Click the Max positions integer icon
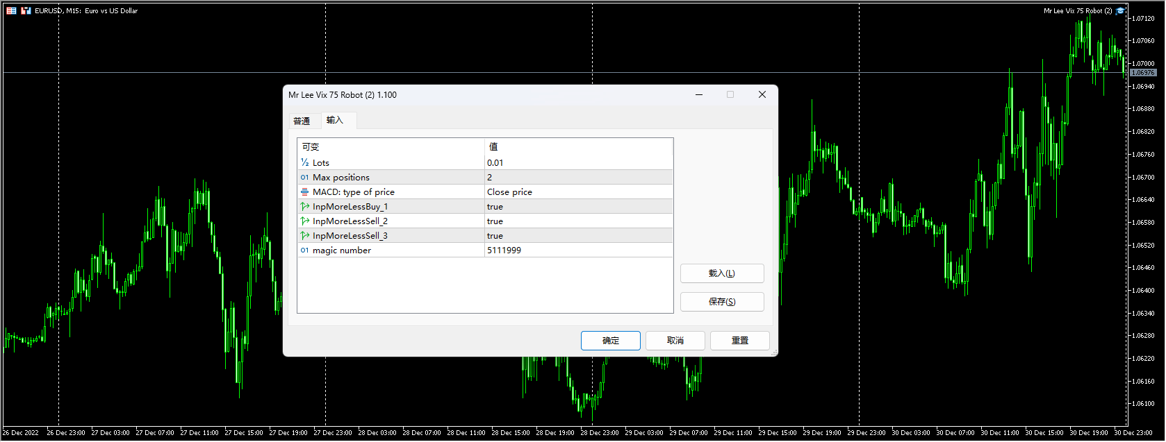The height and width of the screenshot is (442, 1166). (304, 178)
